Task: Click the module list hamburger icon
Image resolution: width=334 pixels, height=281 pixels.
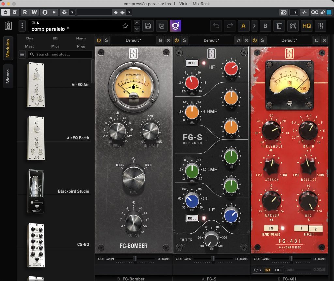Action: 22,55
